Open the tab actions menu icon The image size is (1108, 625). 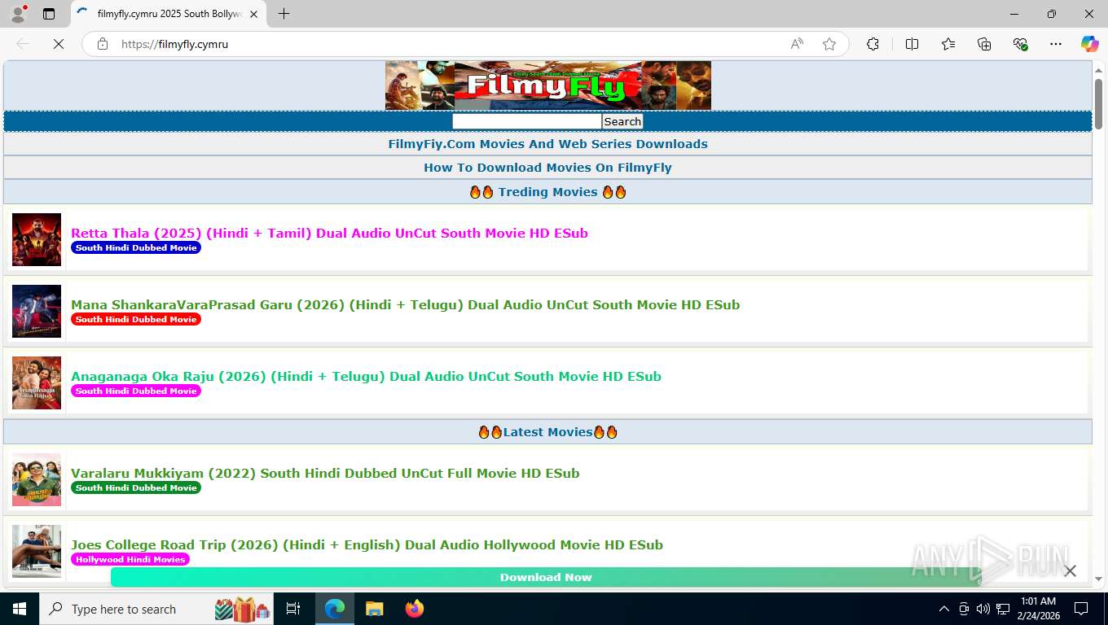tap(49, 14)
